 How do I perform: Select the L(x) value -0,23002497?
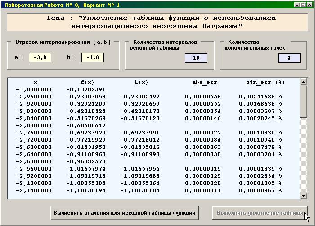(140, 97)
